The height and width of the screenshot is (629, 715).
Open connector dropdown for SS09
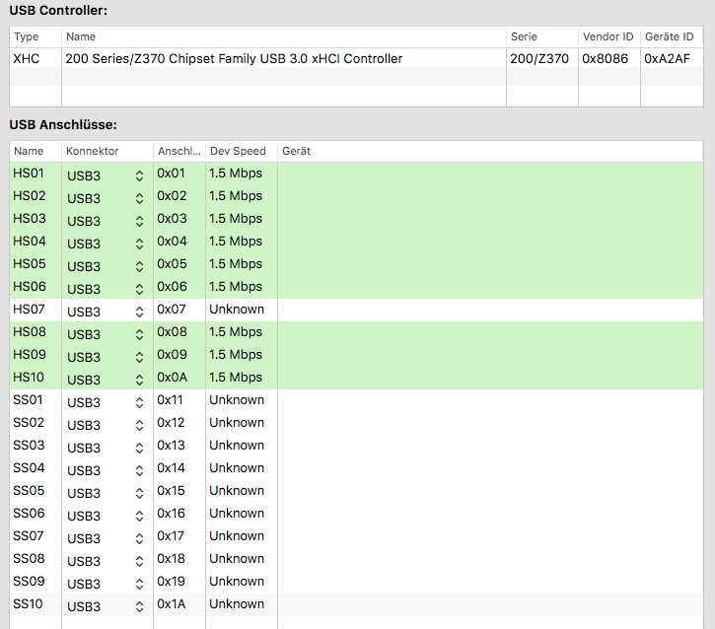106,584
